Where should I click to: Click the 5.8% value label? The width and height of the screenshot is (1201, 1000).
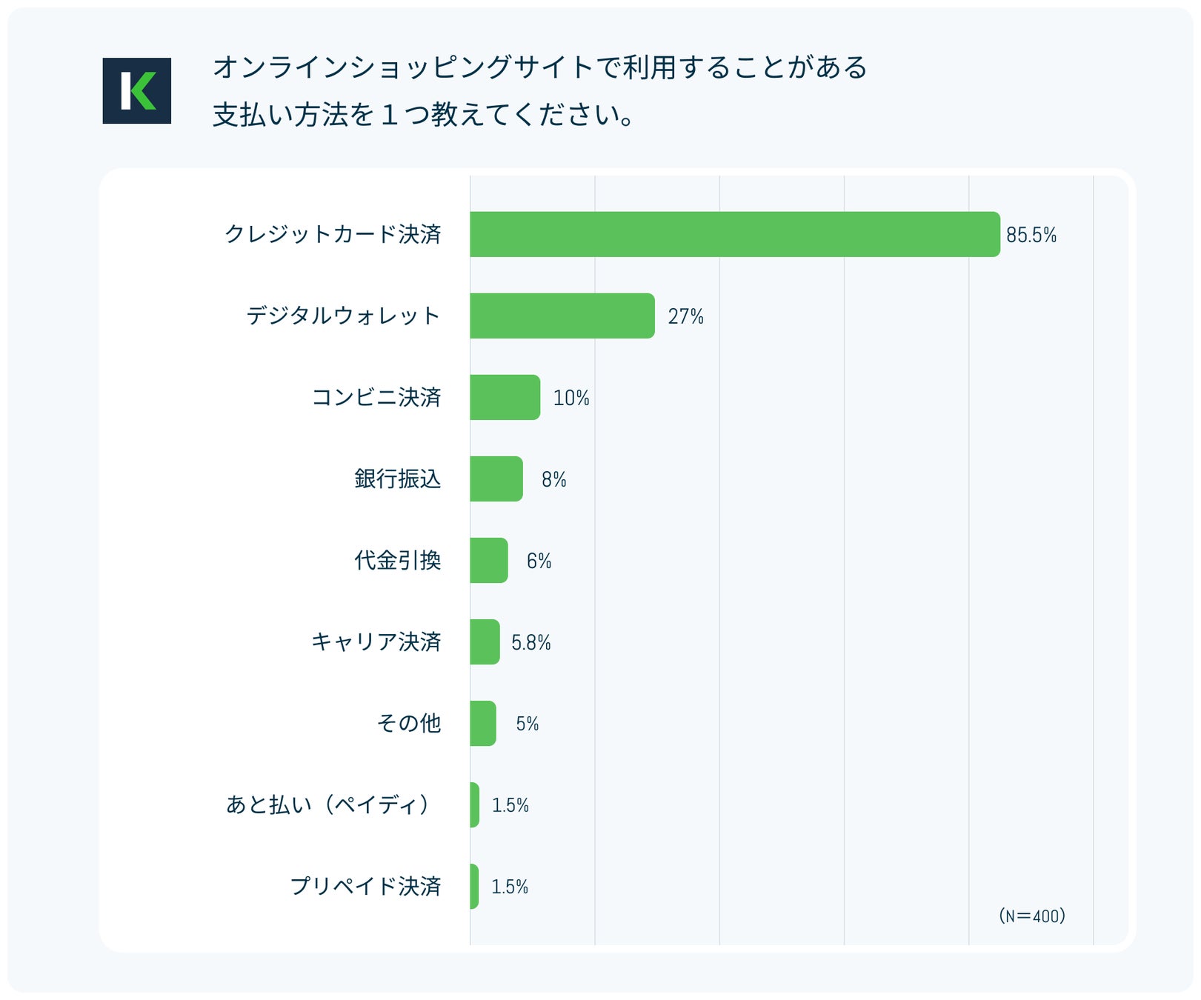[x=530, y=642]
